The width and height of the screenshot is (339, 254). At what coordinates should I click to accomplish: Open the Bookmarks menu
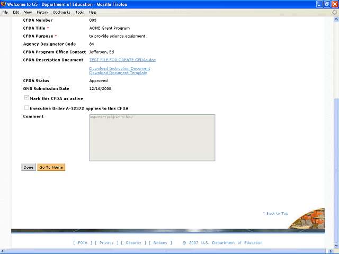click(x=62, y=12)
